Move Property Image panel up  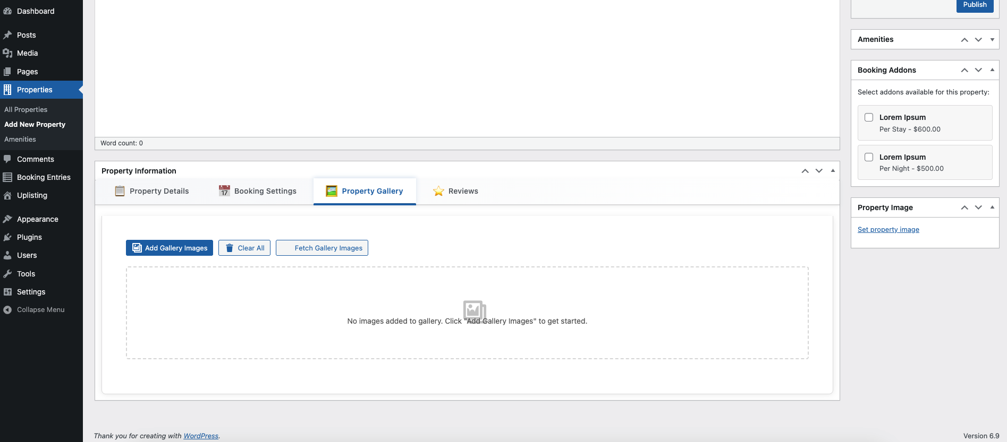point(964,207)
